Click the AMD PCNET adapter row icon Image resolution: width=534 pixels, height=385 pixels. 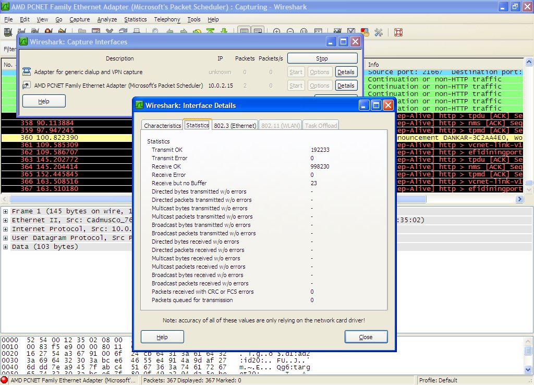(x=27, y=85)
